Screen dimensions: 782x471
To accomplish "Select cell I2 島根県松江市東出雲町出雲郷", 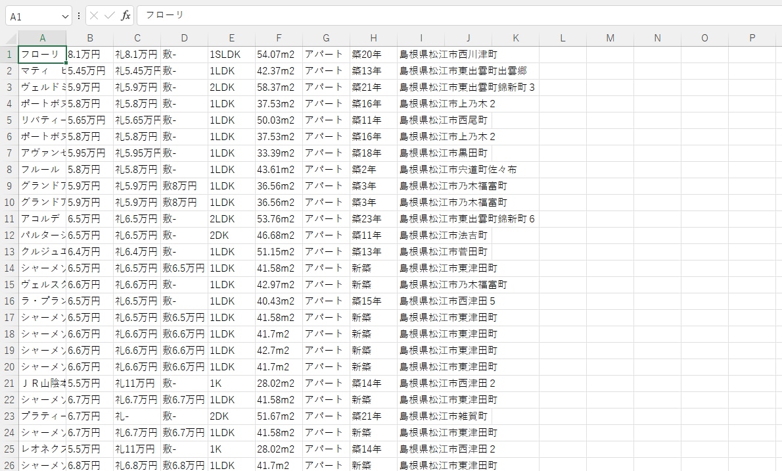I will (421, 71).
